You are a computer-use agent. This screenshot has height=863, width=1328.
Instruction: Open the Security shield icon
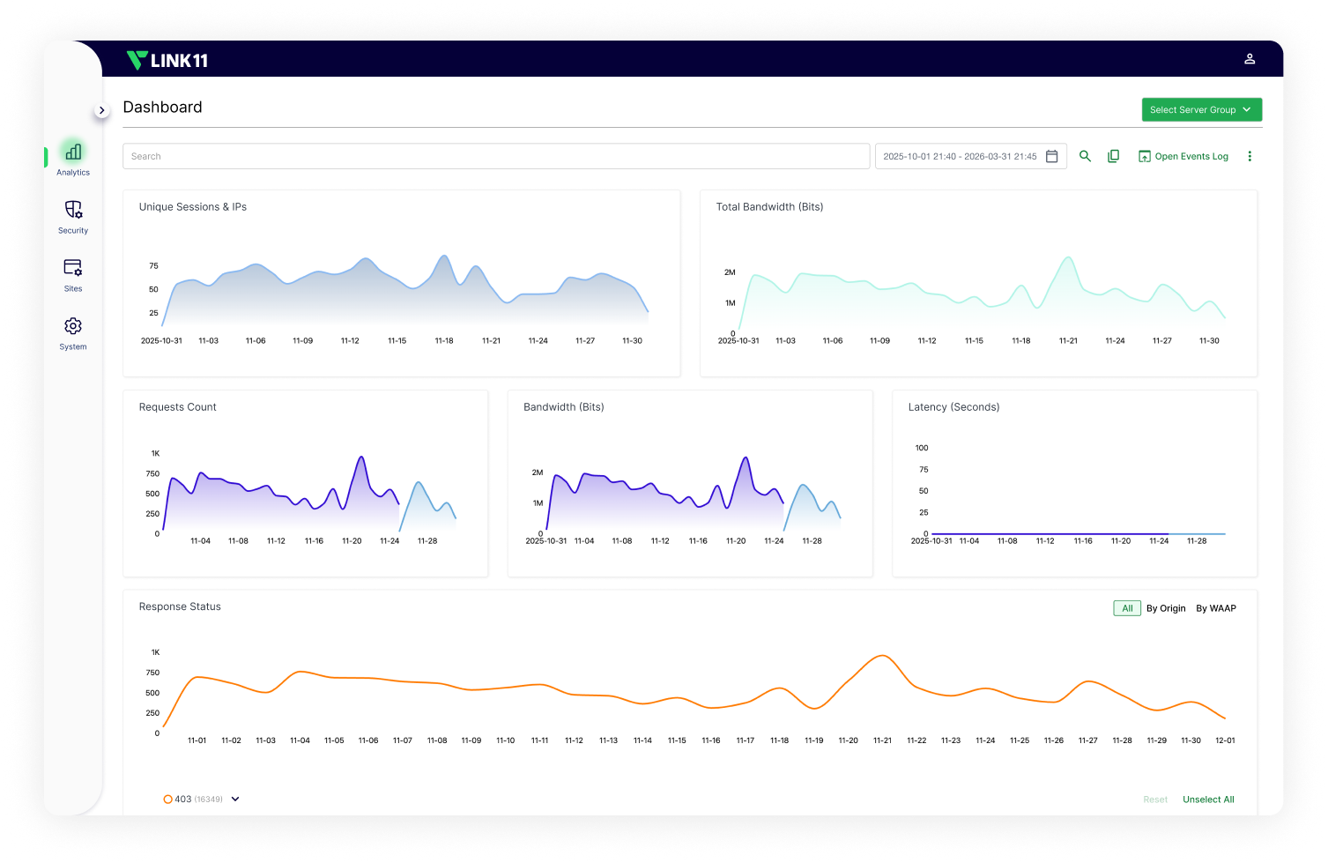coord(73,211)
